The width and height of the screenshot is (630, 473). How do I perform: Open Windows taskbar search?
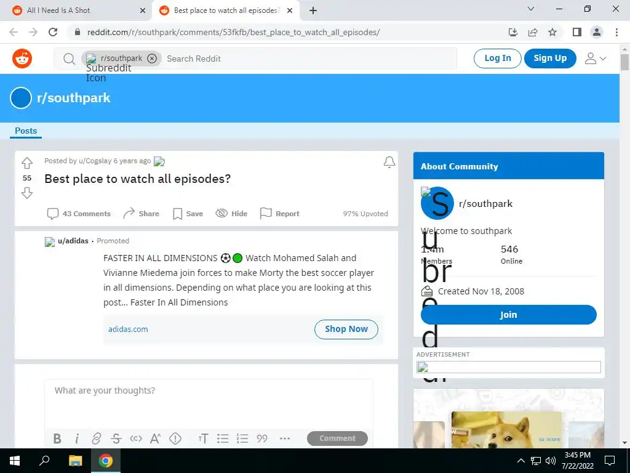pyautogui.click(x=44, y=461)
